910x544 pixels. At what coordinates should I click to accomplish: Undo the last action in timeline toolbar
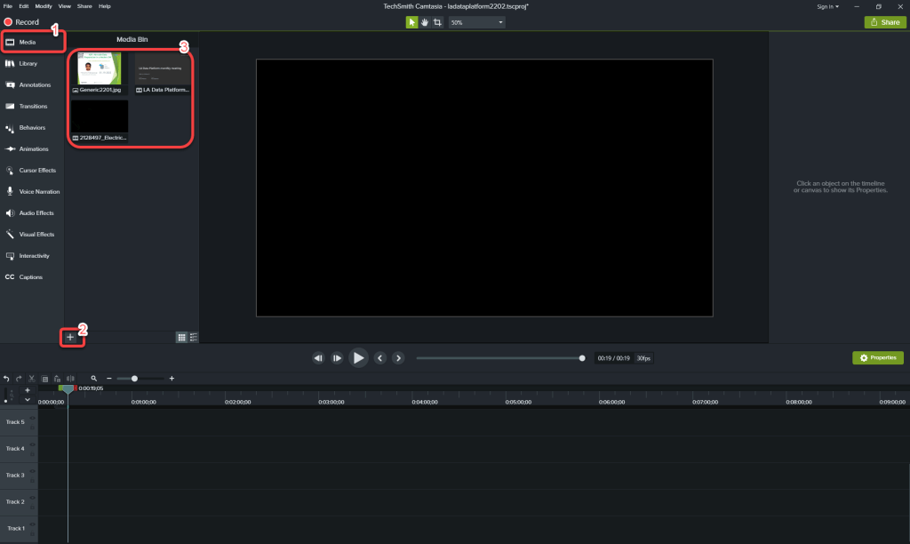point(6,379)
